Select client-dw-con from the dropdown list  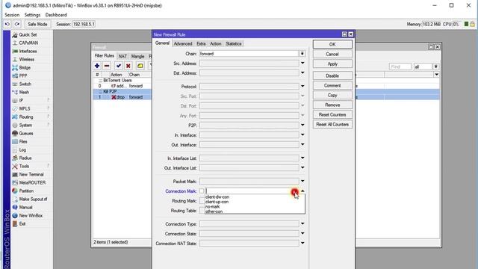click(x=217, y=197)
